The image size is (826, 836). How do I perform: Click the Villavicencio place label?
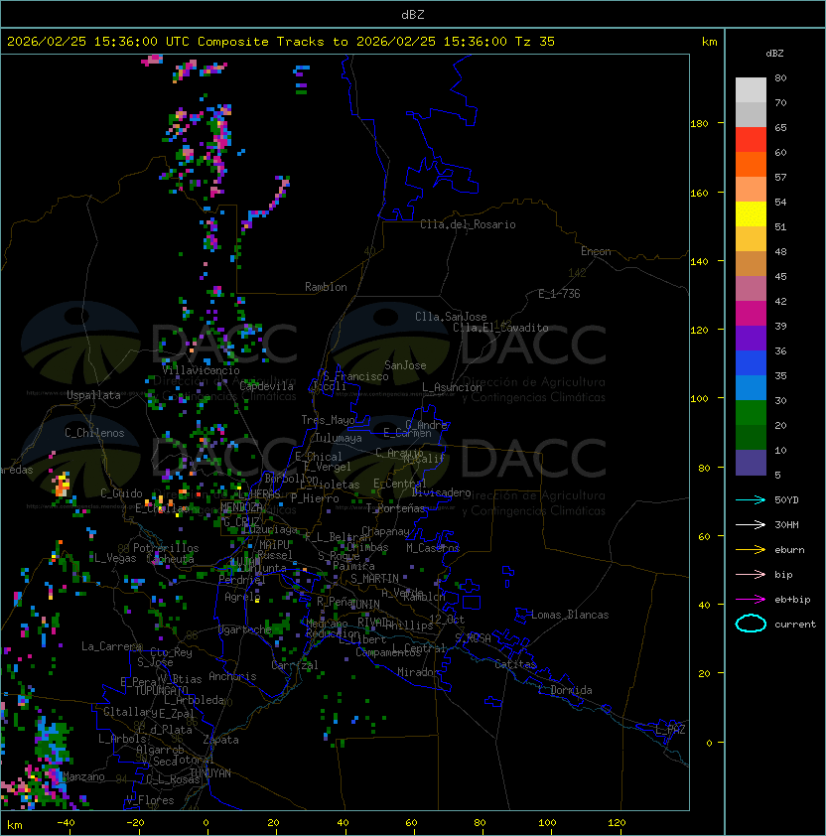tap(201, 370)
